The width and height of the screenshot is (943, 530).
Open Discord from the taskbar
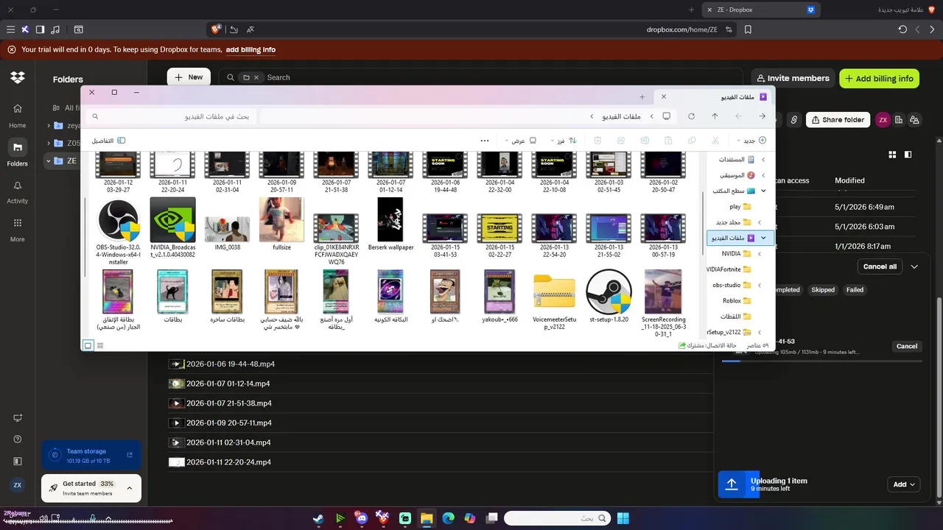361,518
